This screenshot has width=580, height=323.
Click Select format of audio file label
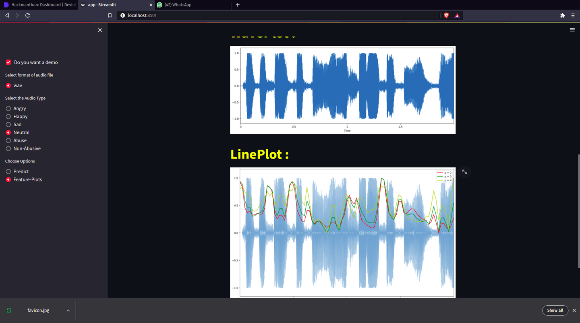pyautogui.click(x=29, y=75)
